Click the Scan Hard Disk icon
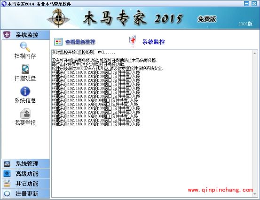260x200 pixels. pos(25,69)
